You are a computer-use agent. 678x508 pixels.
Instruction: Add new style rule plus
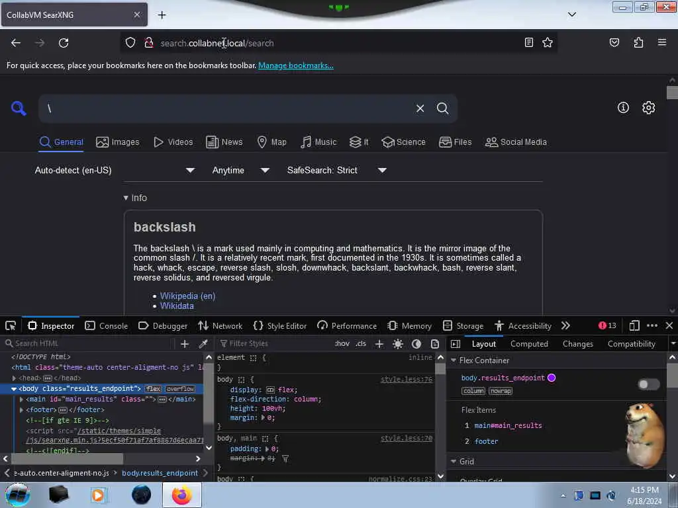pyautogui.click(x=379, y=344)
